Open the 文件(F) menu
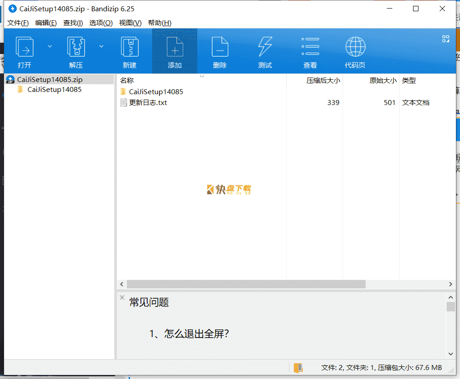Viewport: 460px width, 379px height. click(18, 23)
